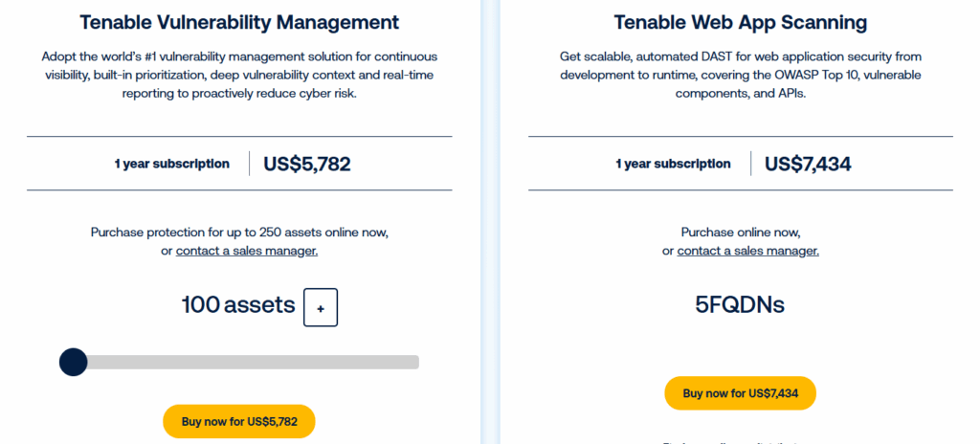Select the 100 assets quantity text

click(238, 305)
